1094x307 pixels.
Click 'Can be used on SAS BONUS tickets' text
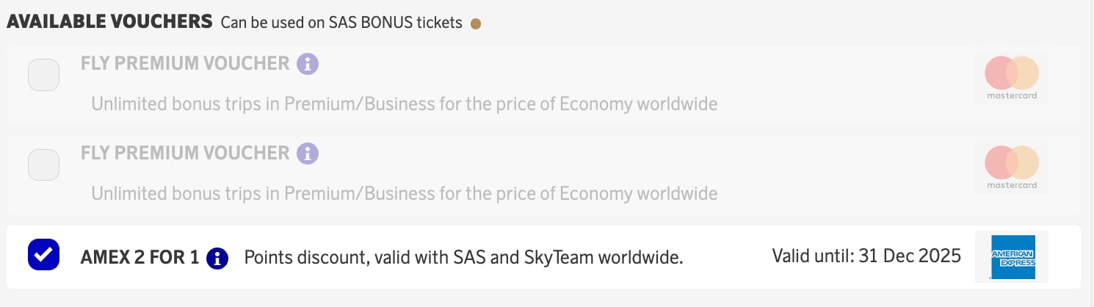click(x=341, y=23)
